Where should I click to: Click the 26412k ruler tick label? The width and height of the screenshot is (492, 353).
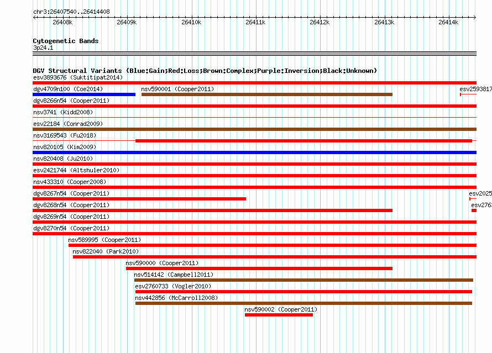320,22
